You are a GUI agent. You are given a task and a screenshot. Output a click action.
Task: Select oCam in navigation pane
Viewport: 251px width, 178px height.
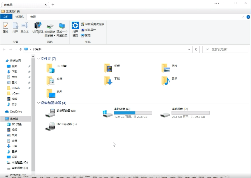pyautogui.click(x=13, y=94)
